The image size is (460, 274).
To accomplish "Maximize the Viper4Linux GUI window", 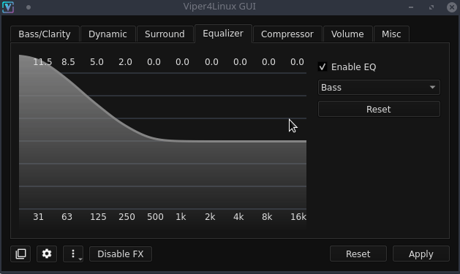I will coord(431,7).
